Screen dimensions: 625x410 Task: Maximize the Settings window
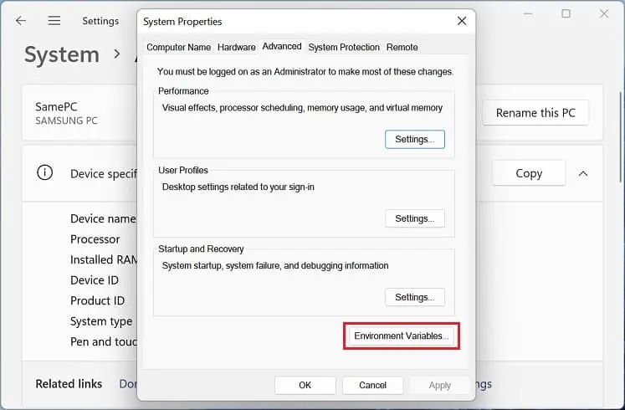pyautogui.click(x=566, y=14)
